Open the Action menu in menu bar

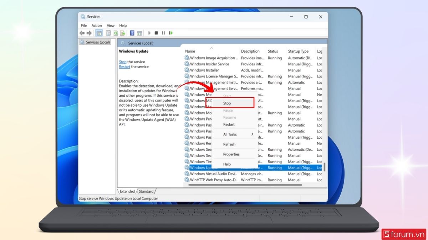(x=96, y=26)
